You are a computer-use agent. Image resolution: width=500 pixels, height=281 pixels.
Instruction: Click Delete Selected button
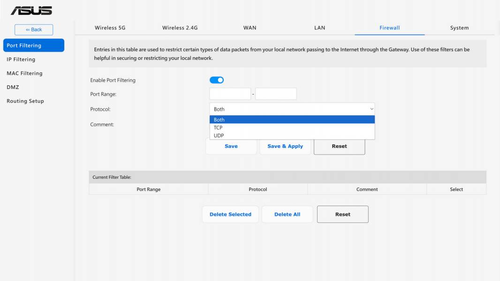coord(230,214)
